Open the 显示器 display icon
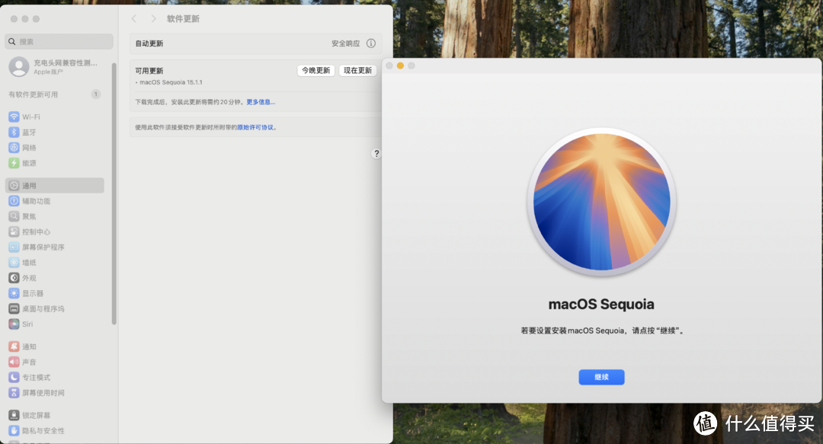 coord(14,293)
